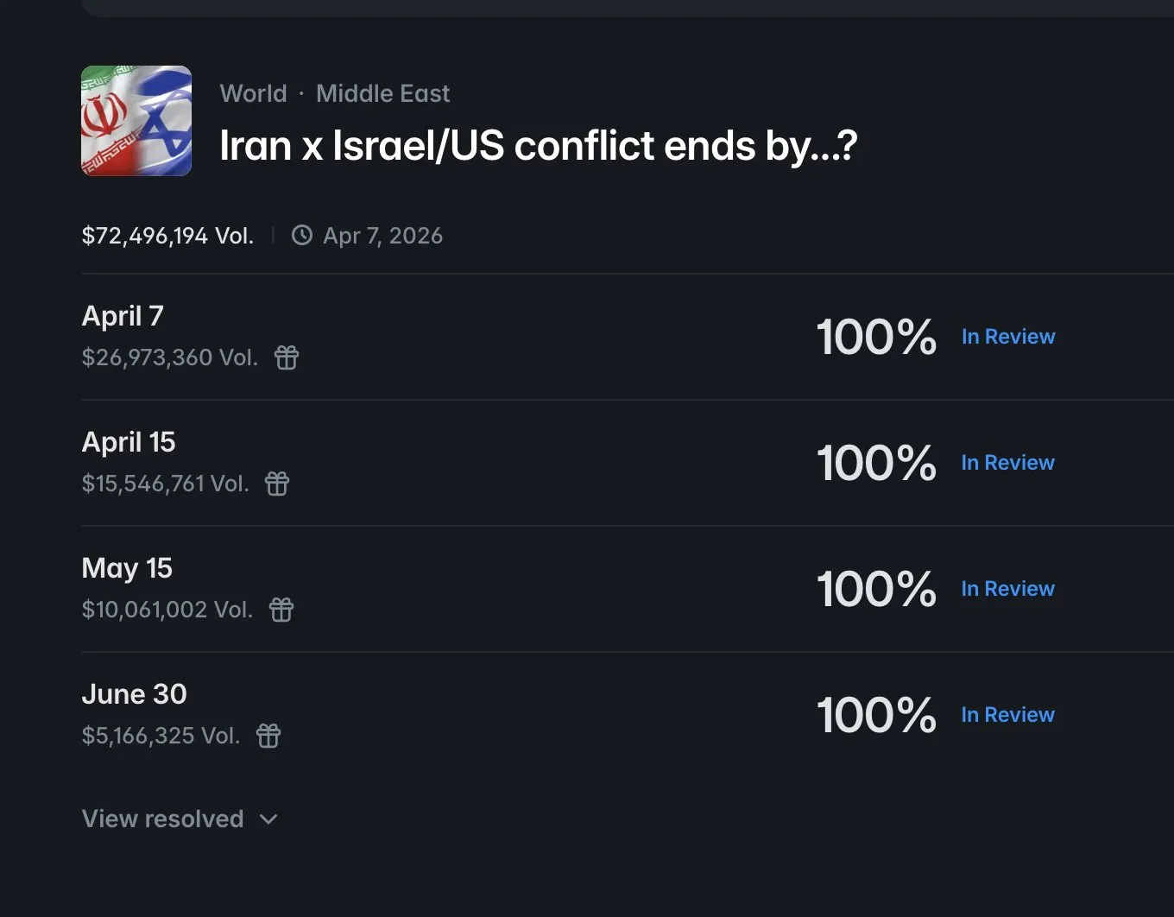Click In Review status for May 15
The image size is (1174, 917).
1007,589
